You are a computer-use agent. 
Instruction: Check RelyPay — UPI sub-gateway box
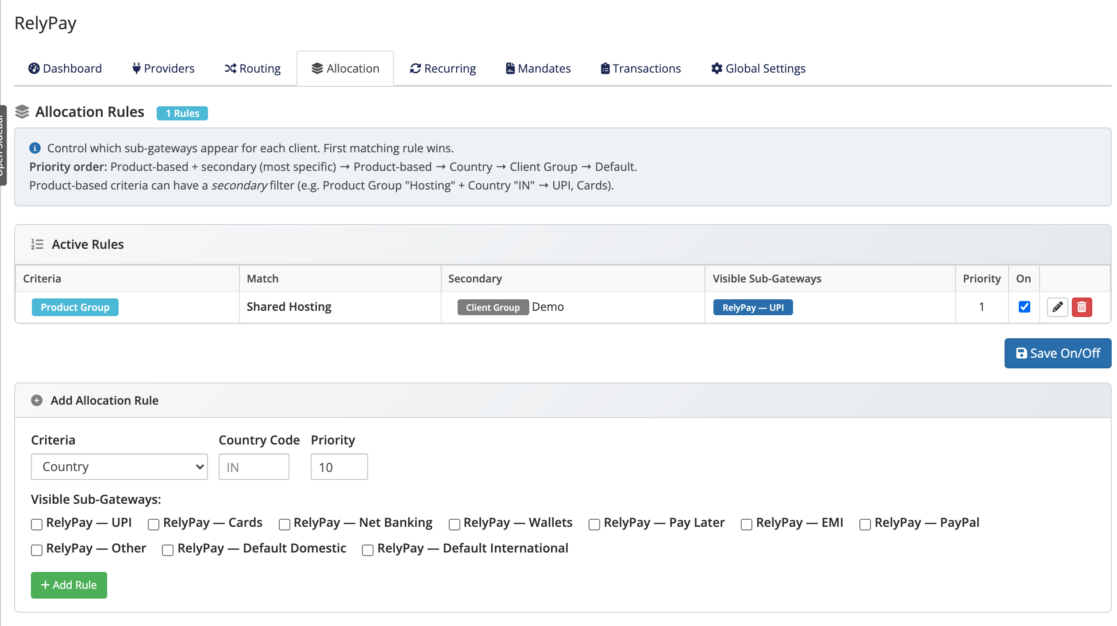tap(37, 525)
